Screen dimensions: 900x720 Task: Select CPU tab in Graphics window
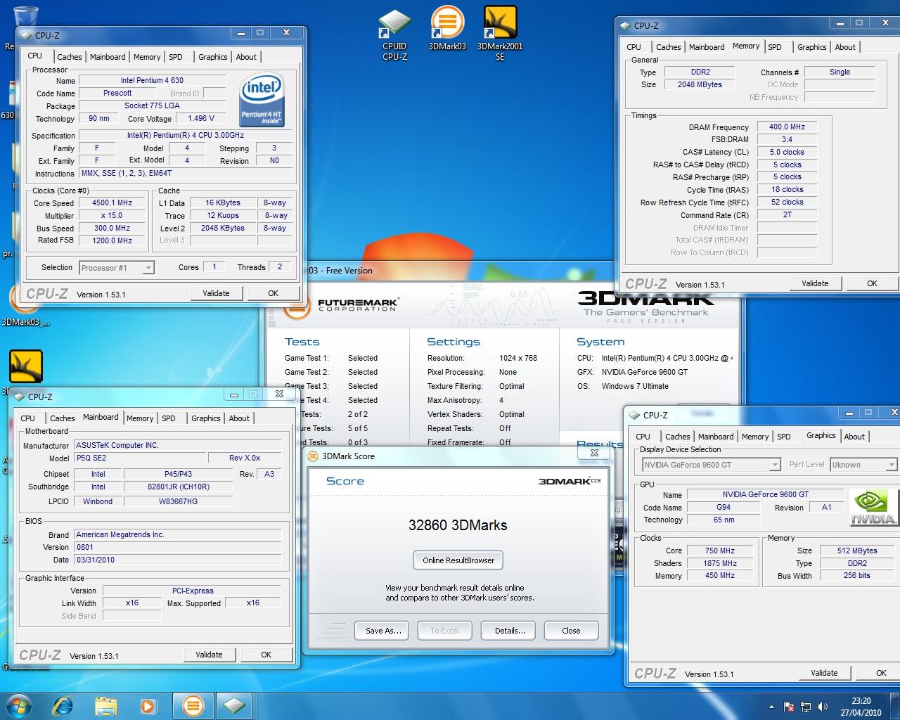coord(643,437)
